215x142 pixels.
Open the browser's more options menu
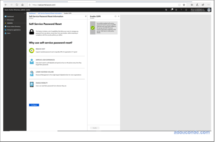[208, 5]
